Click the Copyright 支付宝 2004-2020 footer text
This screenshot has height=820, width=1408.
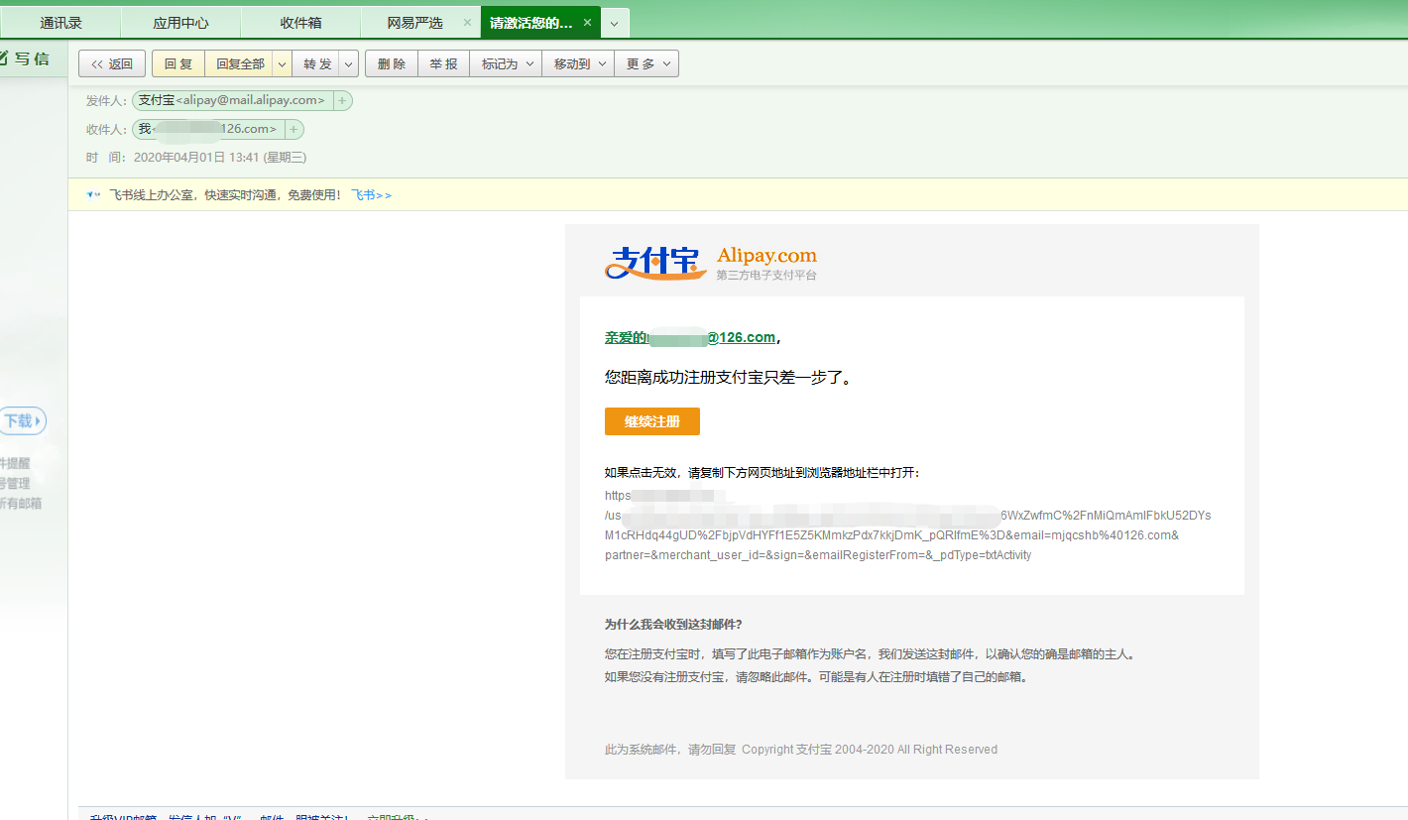point(870,750)
